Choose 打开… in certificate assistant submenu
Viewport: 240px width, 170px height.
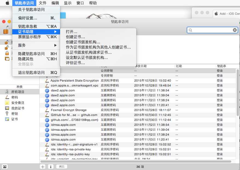pyautogui.click(x=98, y=32)
